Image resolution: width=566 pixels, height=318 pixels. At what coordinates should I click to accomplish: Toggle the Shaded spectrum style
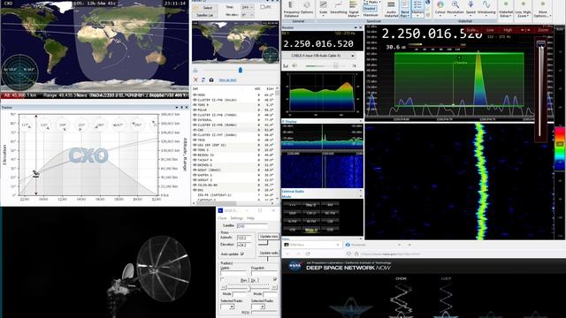[370, 8]
